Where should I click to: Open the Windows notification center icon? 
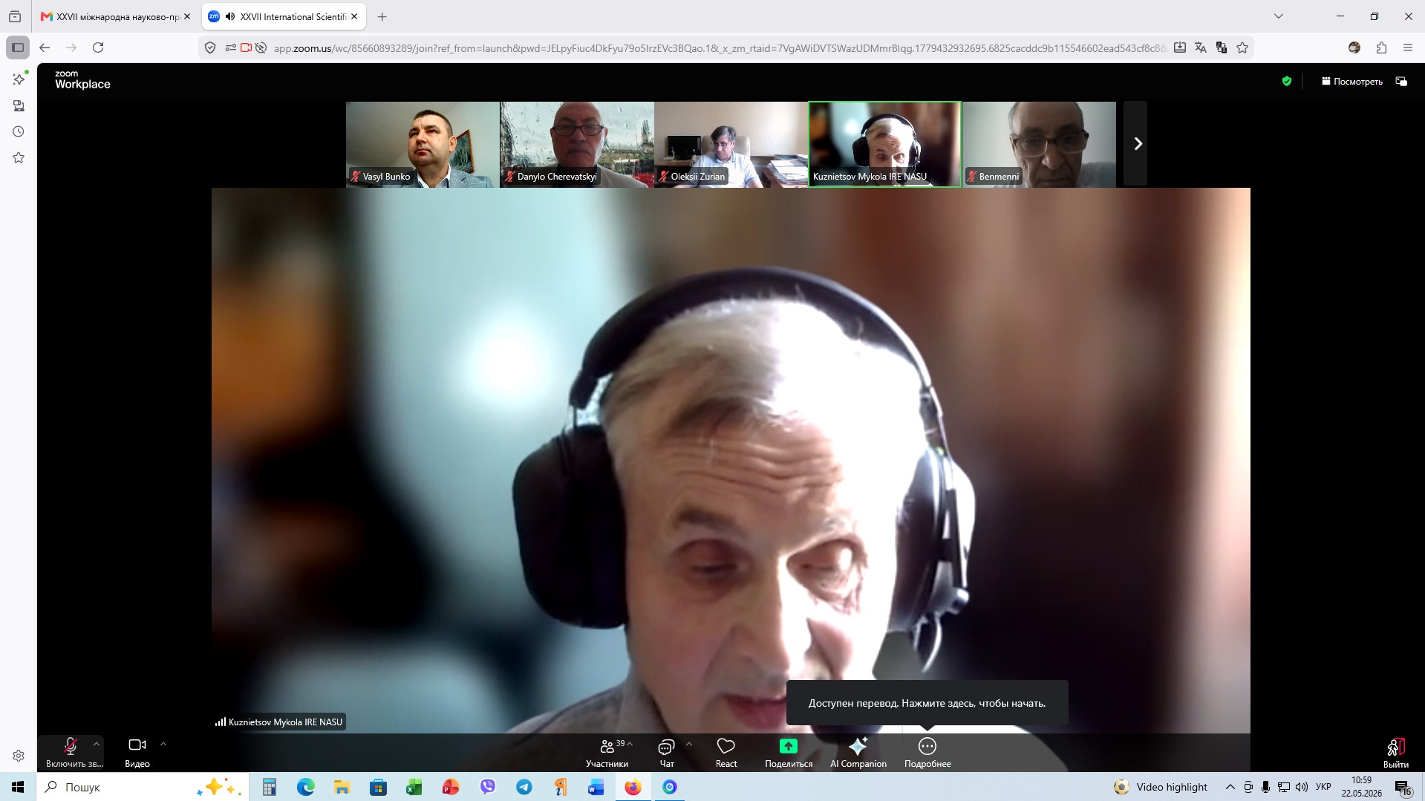coord(1403,787)
